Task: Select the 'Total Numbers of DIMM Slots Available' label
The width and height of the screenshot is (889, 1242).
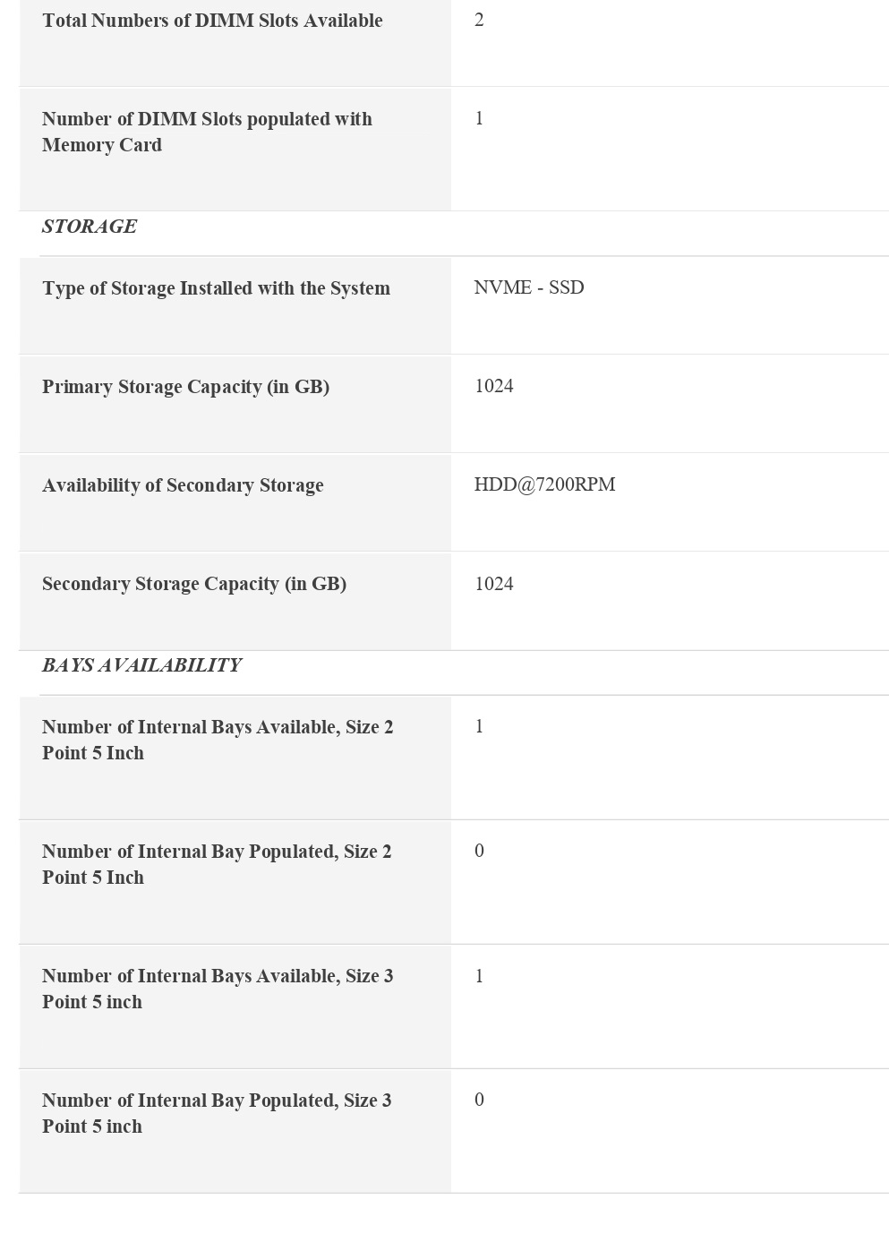Action: click(212, 21)
